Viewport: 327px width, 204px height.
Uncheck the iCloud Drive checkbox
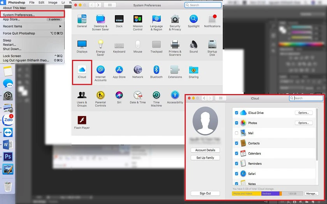pos(237,113)
